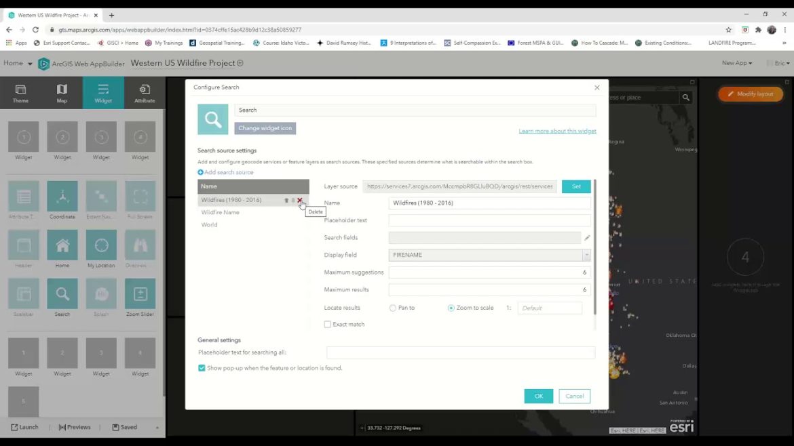
Task: Expand the Saved options arrow
Action: click(157, 428)
